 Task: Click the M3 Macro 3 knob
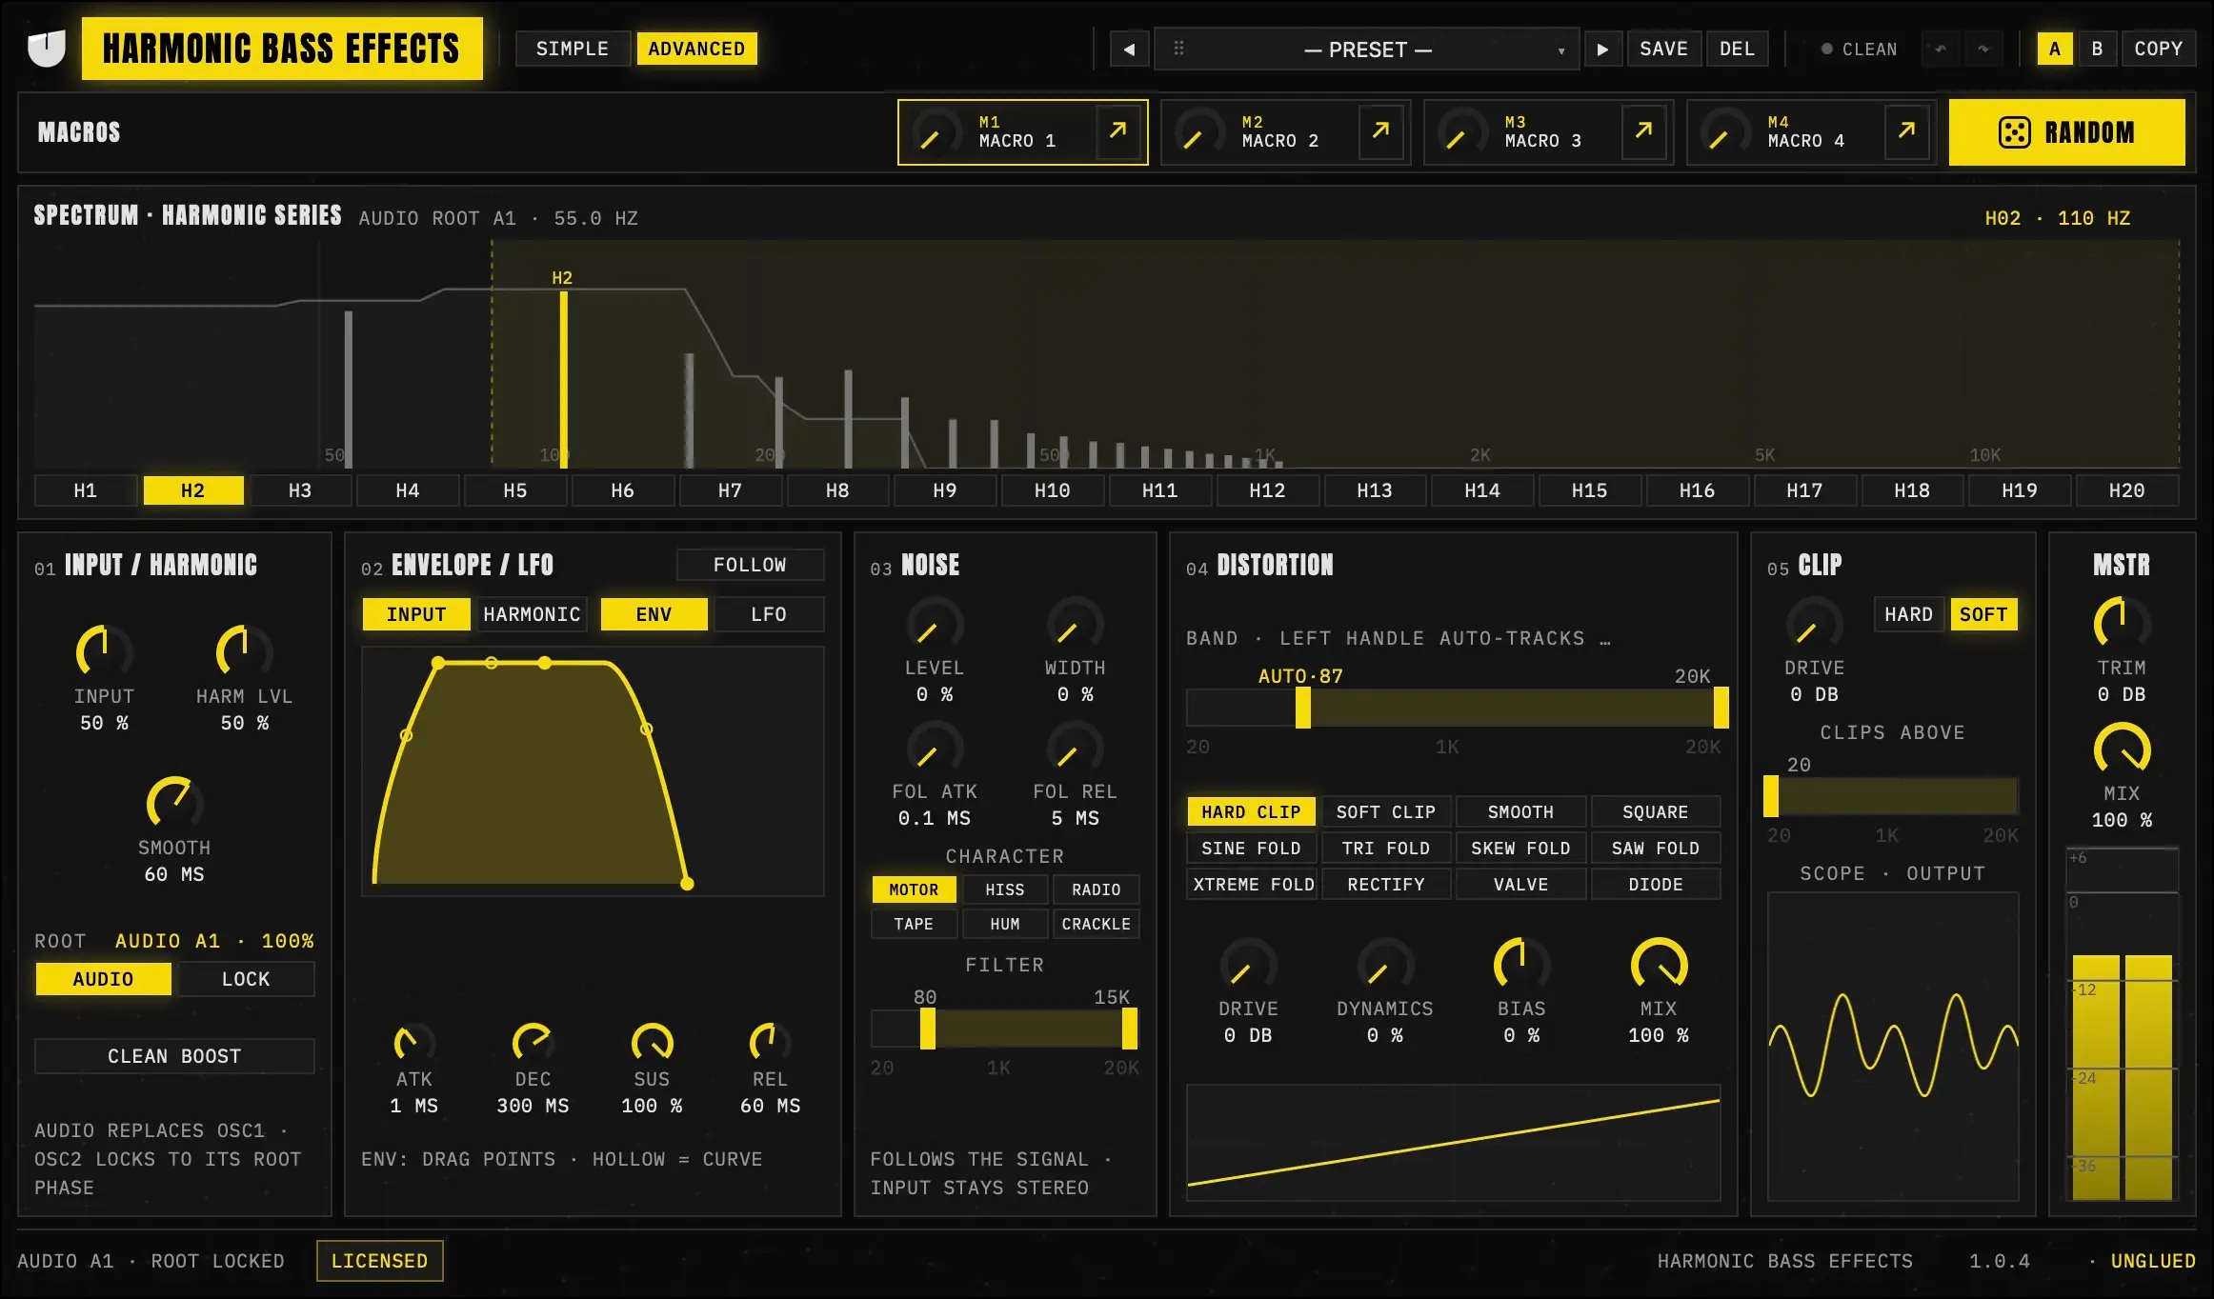click(x=1461, y=132)
